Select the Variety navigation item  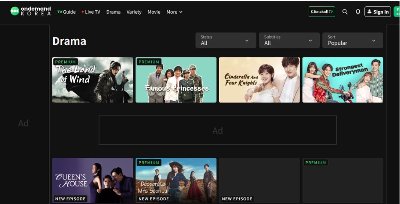coord(134,12)
